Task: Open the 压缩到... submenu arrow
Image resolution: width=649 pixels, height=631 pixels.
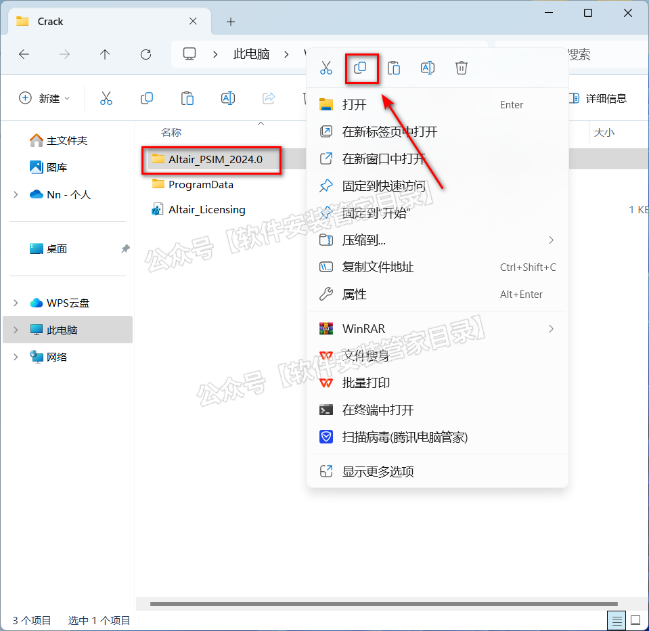Action: click(x=551, y=240)
